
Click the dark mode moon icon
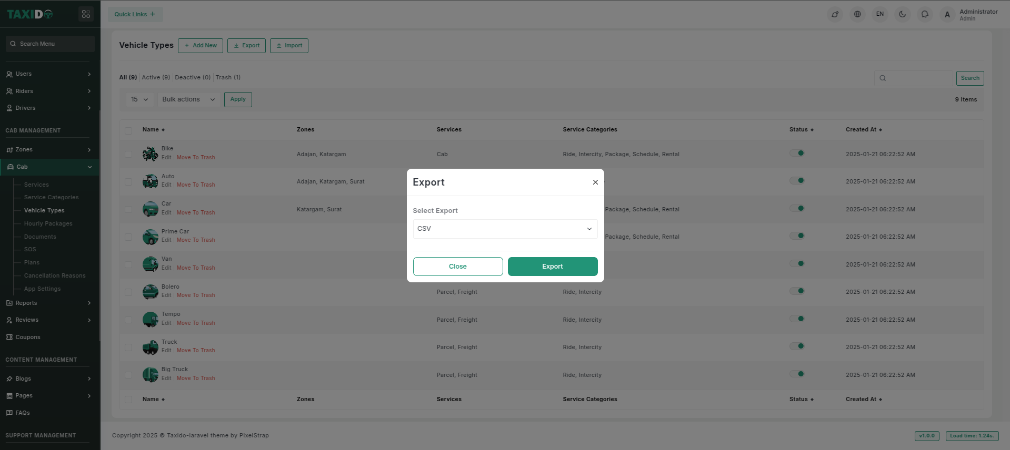tap(902, 14)
